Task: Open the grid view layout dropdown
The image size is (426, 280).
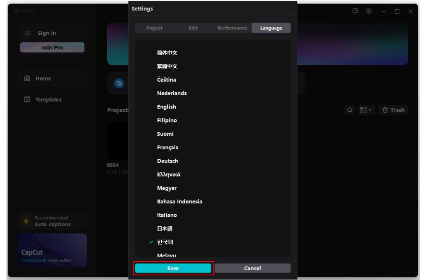Action: tap(366, 110)
